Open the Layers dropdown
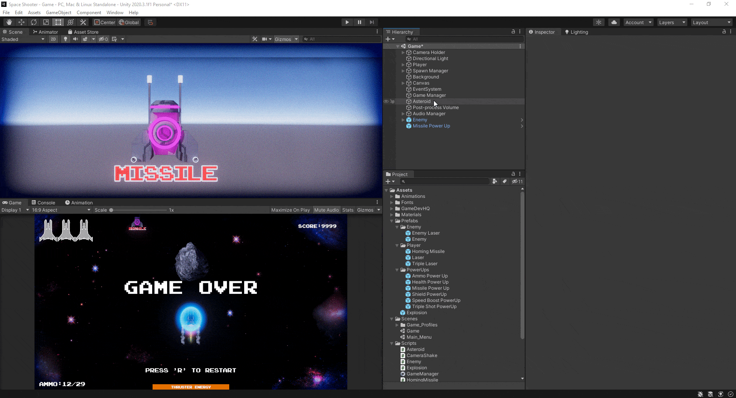Image resolution: width=736 pixels, height=398 pixels. (x=672, y=22)
